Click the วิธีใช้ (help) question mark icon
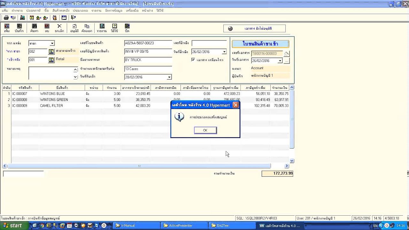This screenshot has height=230, width=409. 114,28
